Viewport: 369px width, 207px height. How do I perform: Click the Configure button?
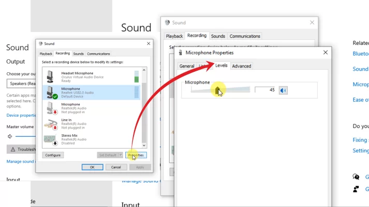[x=53, y=155]
